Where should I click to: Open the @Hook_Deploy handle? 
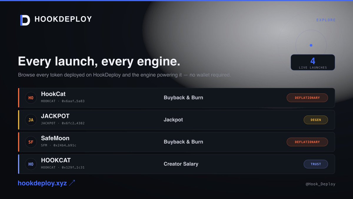321,184
